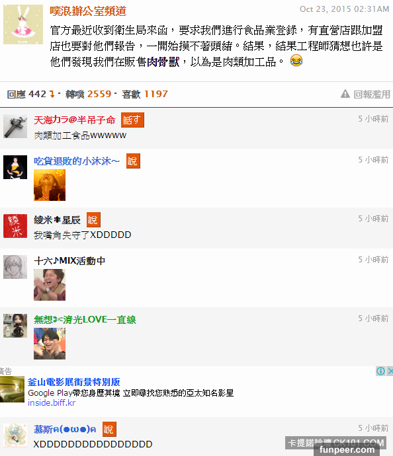Screen dimensions: 393x456
Task: Visit the 噗浪辦公室頻道 profile name link
Action: [x=88, y=11]
